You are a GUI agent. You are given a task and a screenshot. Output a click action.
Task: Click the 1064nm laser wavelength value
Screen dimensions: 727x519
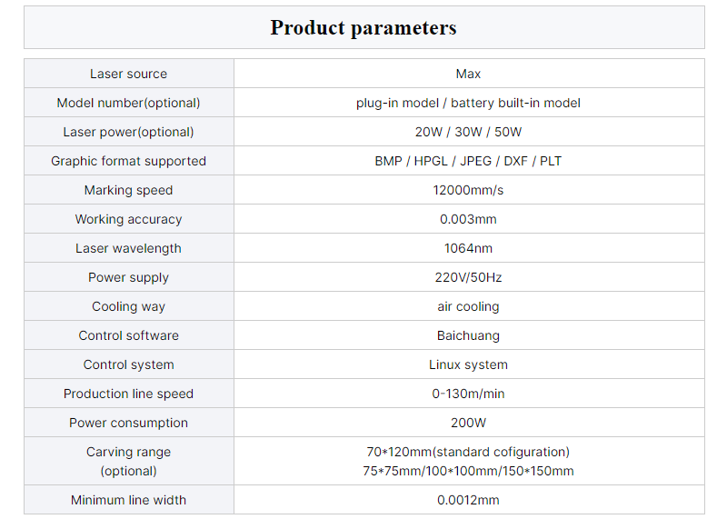(x=468, y=249)
